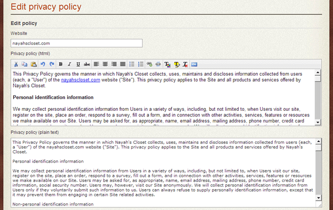
Task: Click the last blue toolbar icon
Action: (x=194, y=64)
